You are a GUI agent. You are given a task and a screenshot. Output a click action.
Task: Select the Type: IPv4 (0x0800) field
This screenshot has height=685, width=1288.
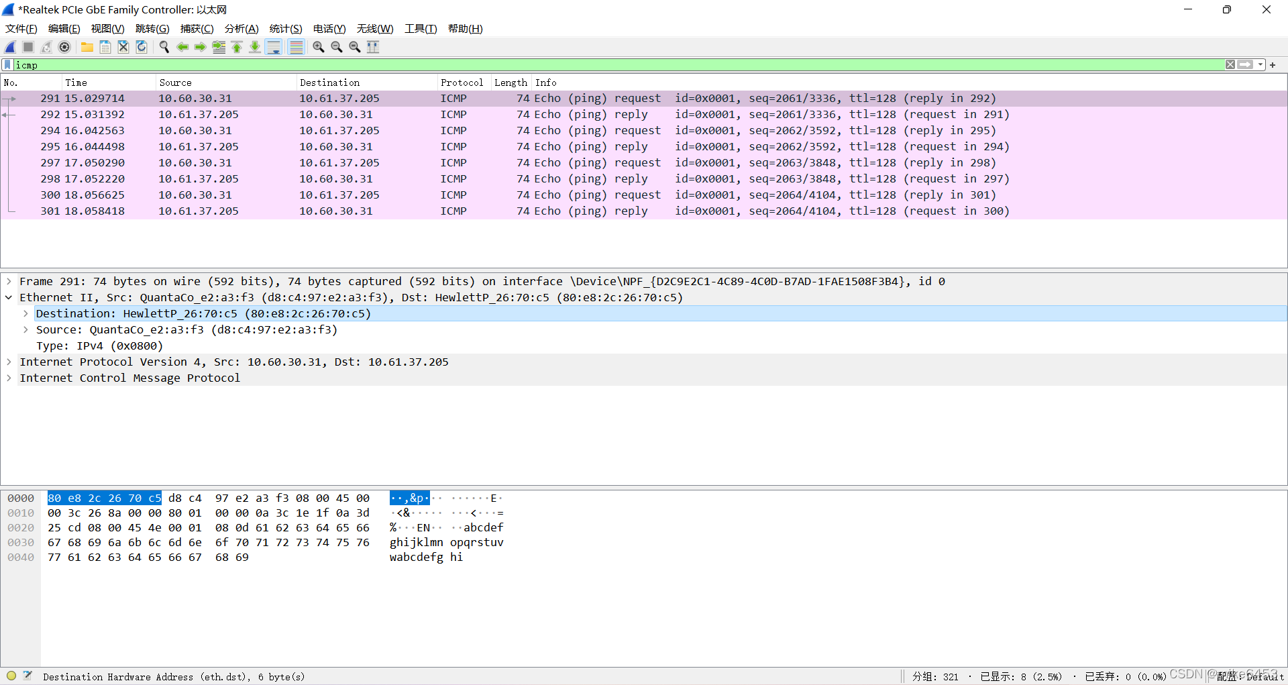[x=100, y=346]
